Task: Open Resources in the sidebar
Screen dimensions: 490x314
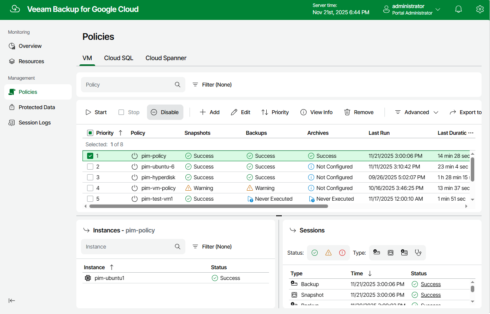Action: [38, 61]
